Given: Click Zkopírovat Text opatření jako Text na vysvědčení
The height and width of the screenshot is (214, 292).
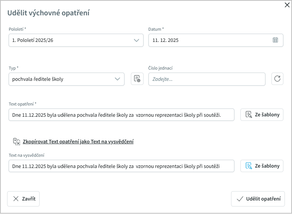Looking at the screenshot, I should point(78,141).
